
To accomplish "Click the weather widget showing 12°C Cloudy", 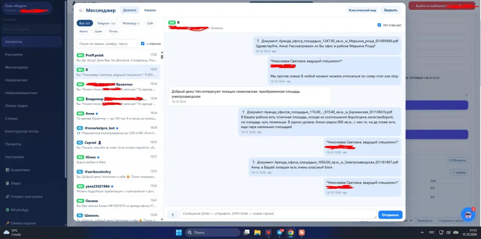I will pyautogui.click(x=12, y=233).
